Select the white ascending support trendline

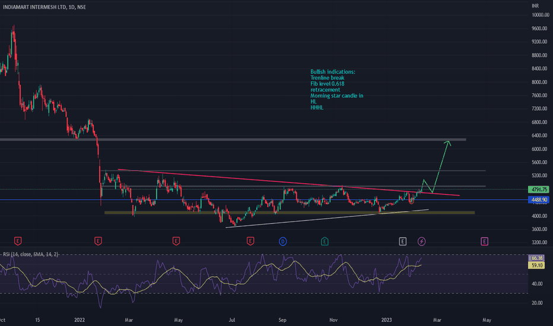pyautogui.click(x=327, y=219)
